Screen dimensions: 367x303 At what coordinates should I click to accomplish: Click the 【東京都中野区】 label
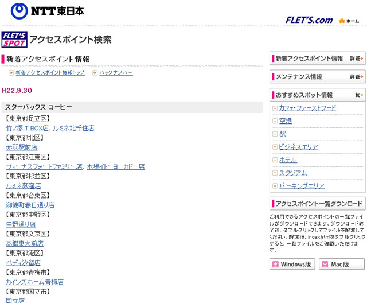(28, 215)
